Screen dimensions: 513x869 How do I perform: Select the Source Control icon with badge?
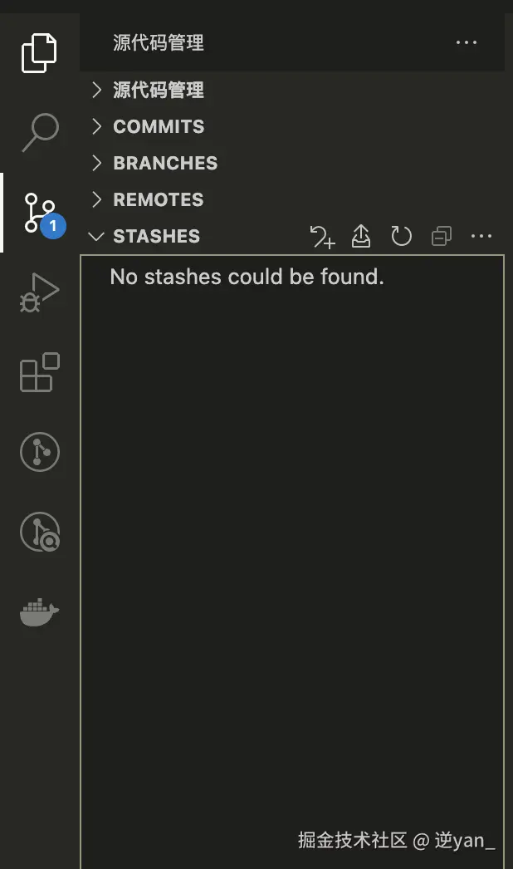40,213
